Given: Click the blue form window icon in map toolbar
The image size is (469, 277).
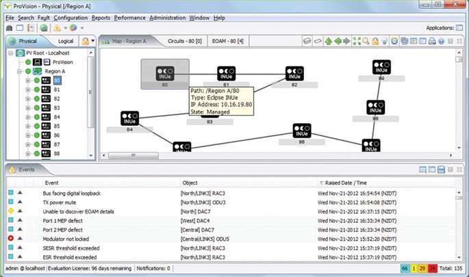Looking at the screenshot, I should [x=422, y=41].
